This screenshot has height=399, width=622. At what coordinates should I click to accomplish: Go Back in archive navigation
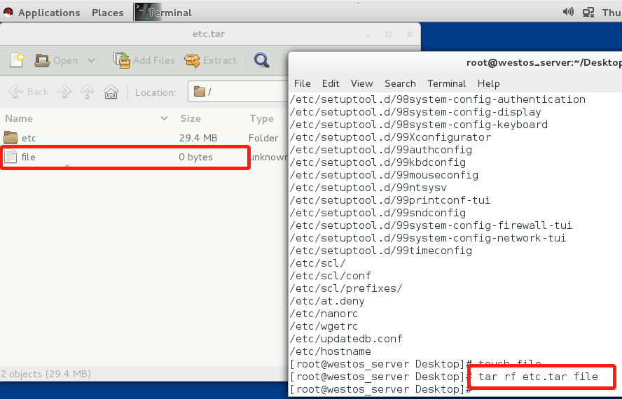click(29, 92)
